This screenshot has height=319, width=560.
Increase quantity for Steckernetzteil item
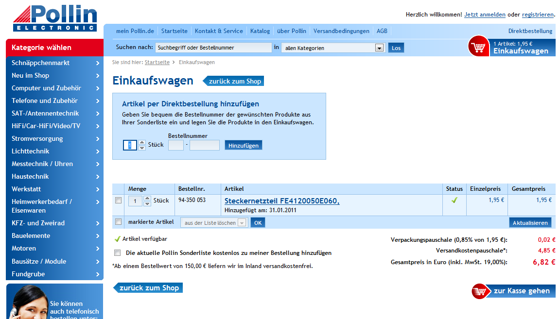tap(147, 198)
